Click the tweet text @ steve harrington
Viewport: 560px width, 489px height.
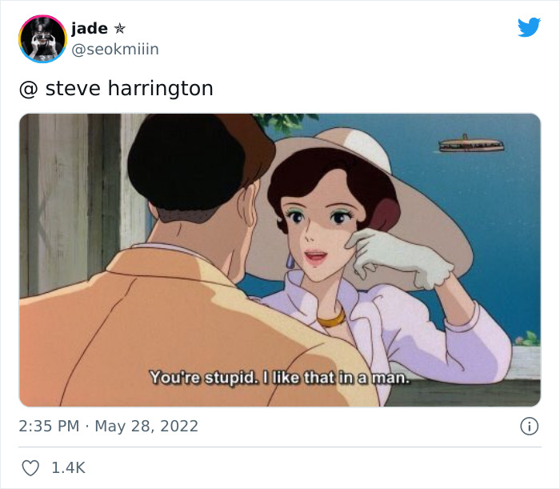[x=116, y=89]
